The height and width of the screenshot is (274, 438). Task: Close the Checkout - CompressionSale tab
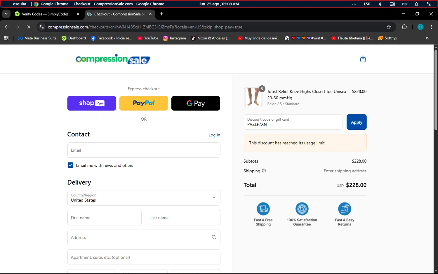tap(150, 14)
